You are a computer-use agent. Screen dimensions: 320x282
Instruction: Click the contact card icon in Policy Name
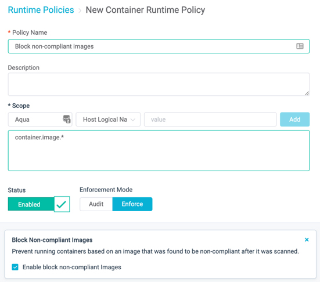pyautogui.click(x=300, y=46)
